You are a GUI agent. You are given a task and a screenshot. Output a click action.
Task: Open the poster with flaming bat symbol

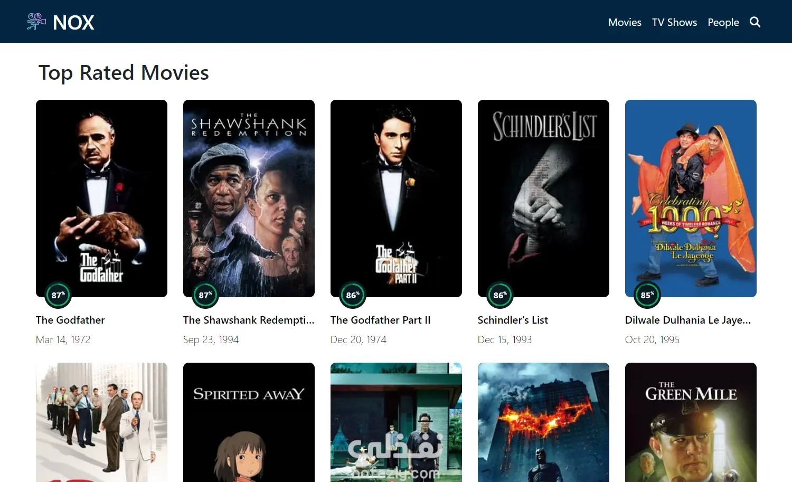point(543,422)
